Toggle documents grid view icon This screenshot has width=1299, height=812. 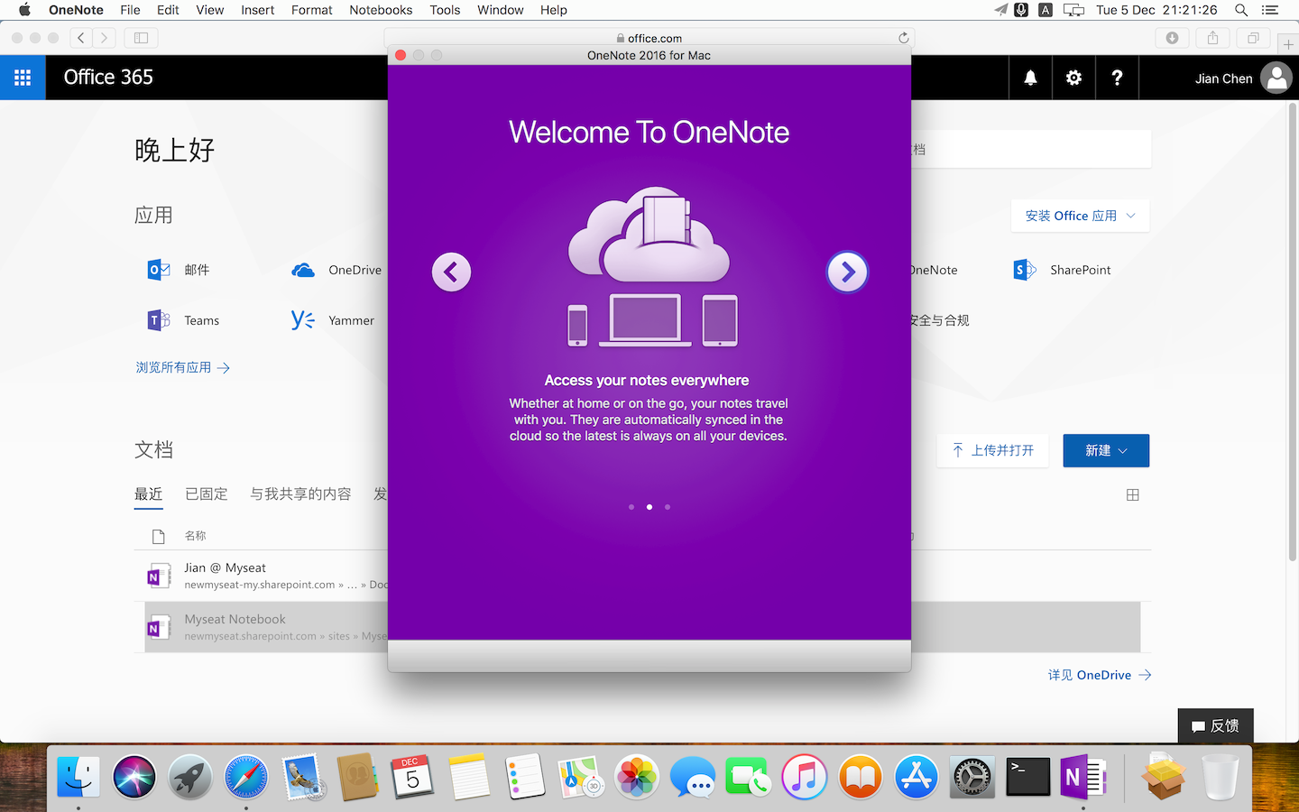point(1133,494)
